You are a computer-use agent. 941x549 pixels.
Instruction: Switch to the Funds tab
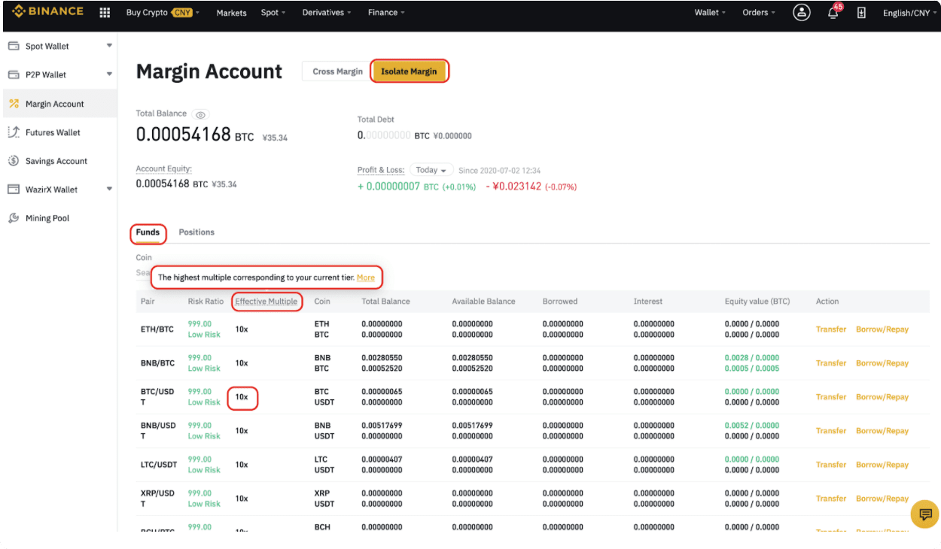tap(148, 232)
